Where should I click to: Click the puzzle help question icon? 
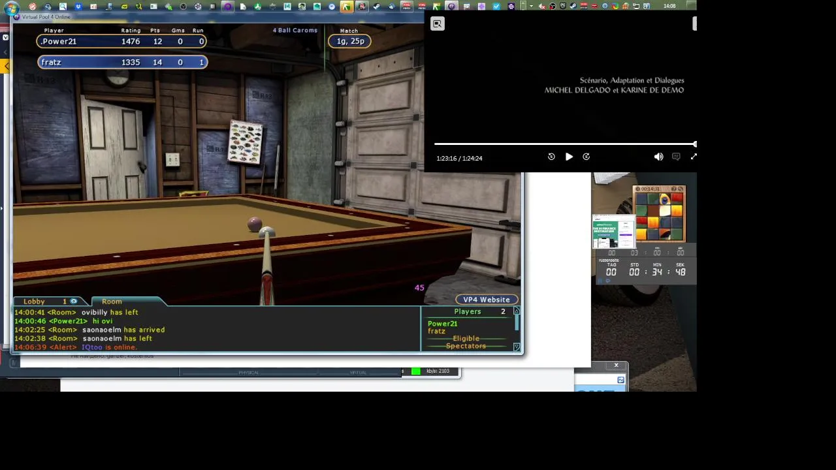[673, 189]
